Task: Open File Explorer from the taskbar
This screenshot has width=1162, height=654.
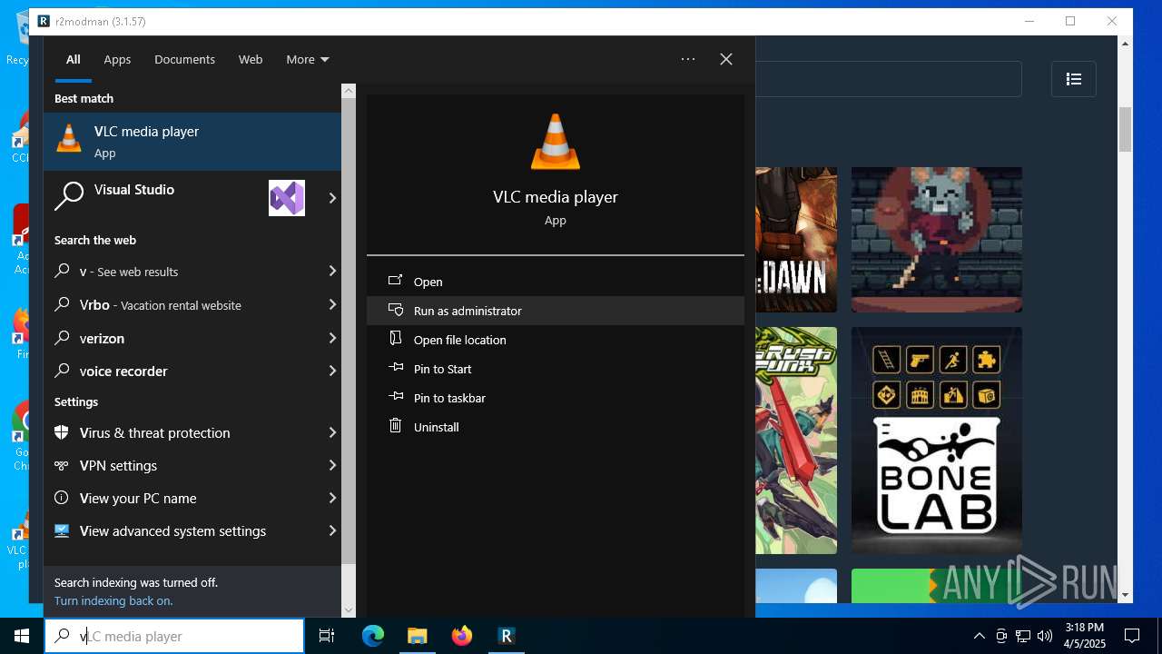Action: tap(417, 636)
